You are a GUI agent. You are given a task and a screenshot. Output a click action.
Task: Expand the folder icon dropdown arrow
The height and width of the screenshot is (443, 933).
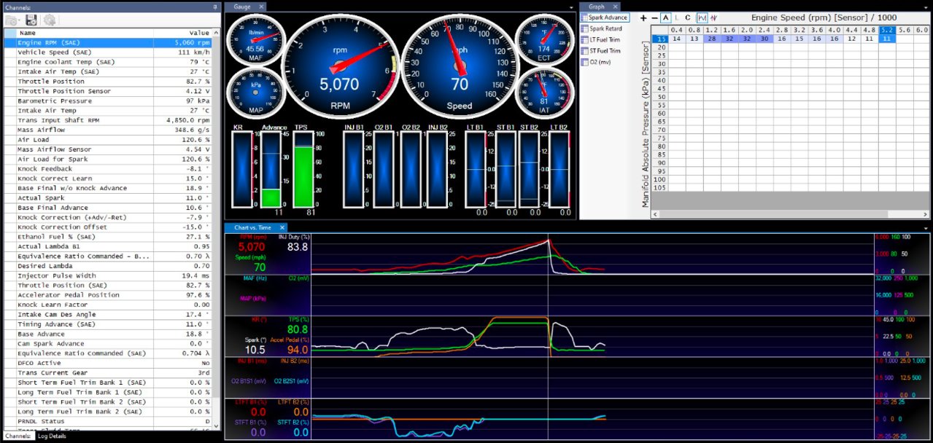[x=21, y=21]
